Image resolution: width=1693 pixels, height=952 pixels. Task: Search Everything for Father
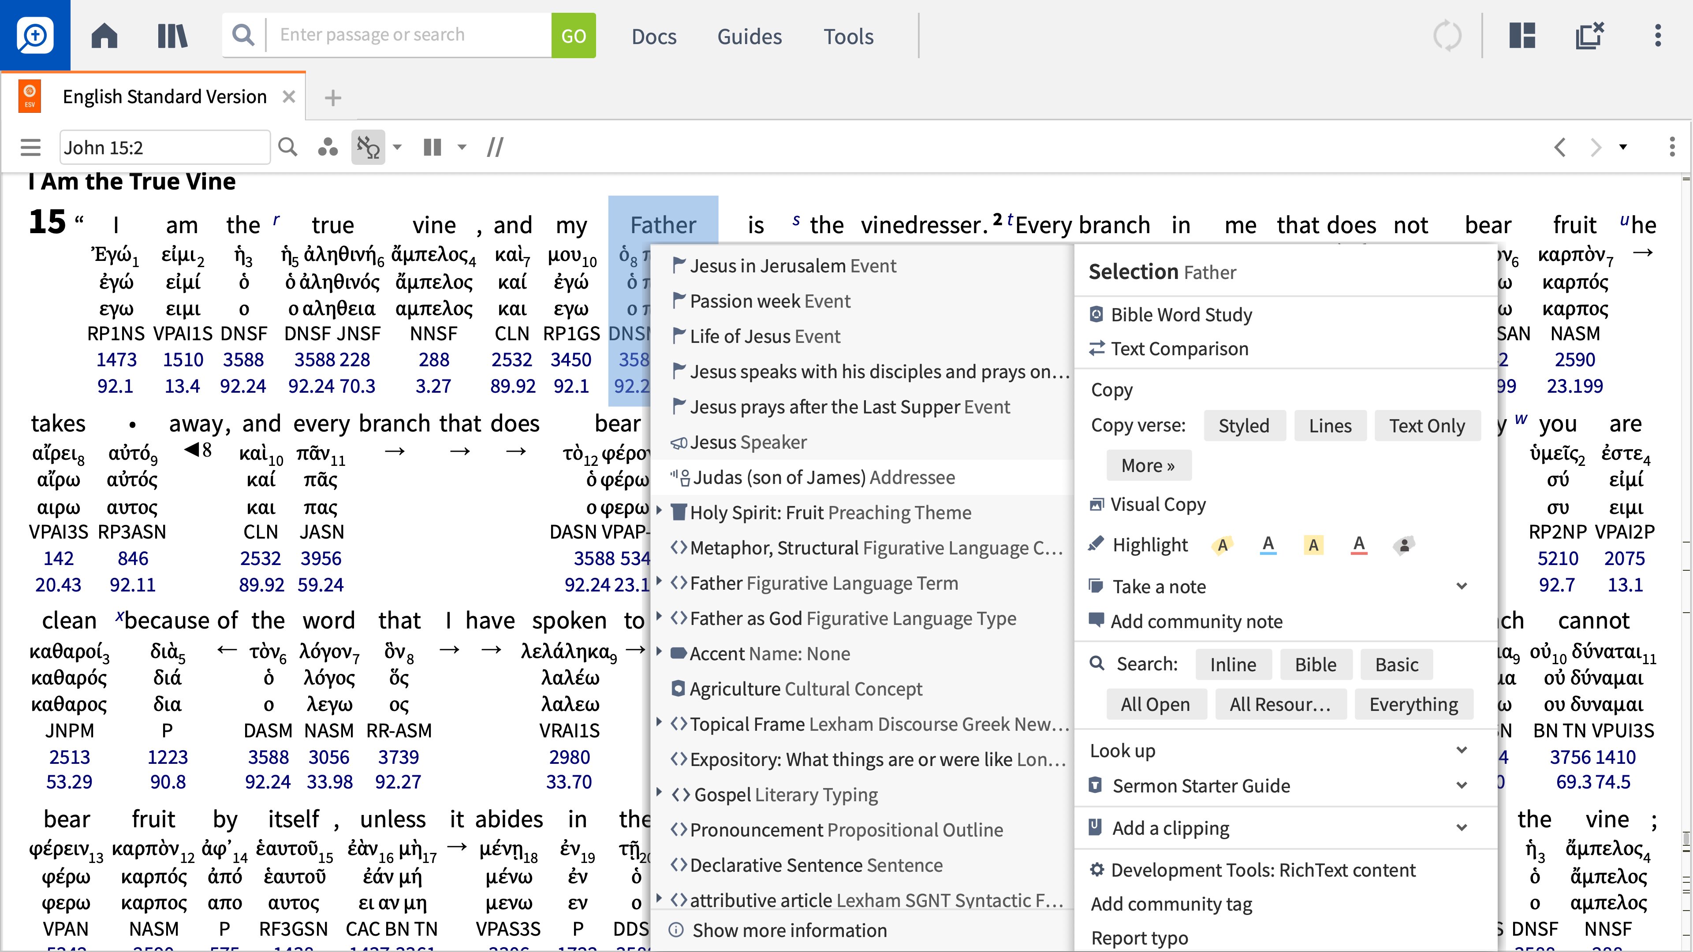[x=1413, y=704]
